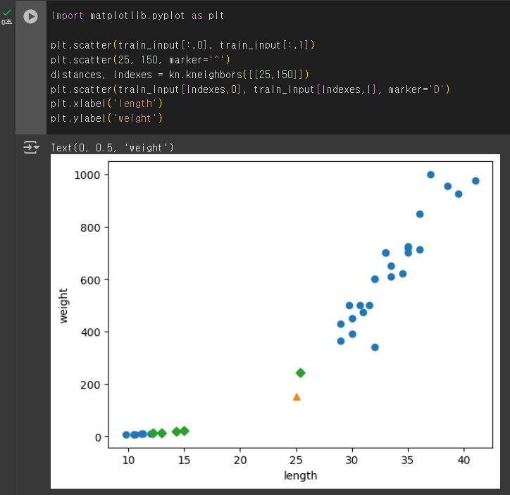This screenshot has height=495, width=510.
Task: Click the plt.xlabel('length') code line
Action: [x=106, y=104]
